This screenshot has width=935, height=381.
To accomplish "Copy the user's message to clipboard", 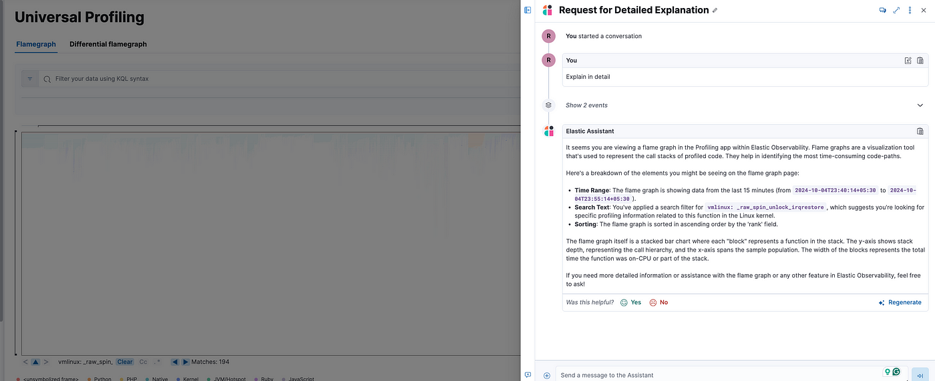I will [920, 61].
